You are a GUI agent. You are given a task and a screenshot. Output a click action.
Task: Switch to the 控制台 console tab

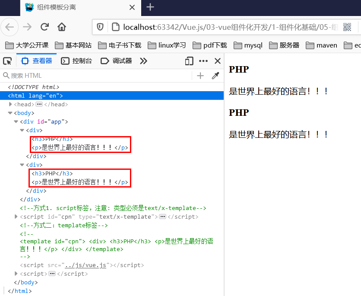(76, 61)
